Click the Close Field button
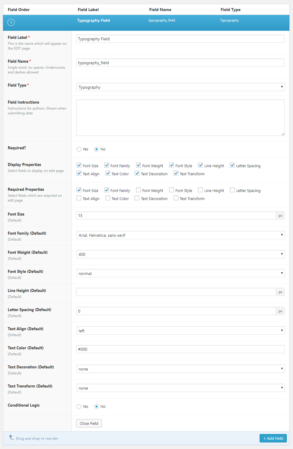 (88, 423)
